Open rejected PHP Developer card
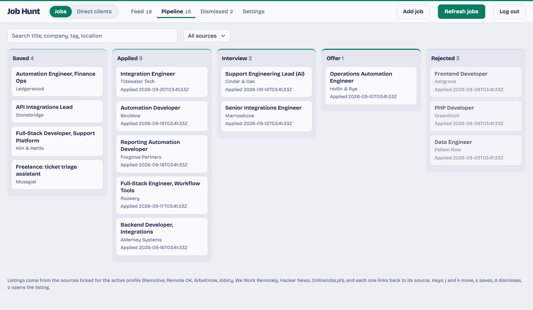The image size is (533, 310). (x=476, y=116)
